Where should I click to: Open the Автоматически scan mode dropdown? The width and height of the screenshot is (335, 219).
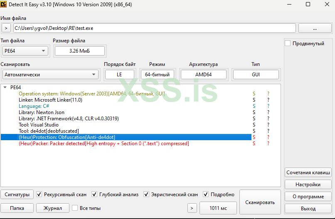pos(50,75)
